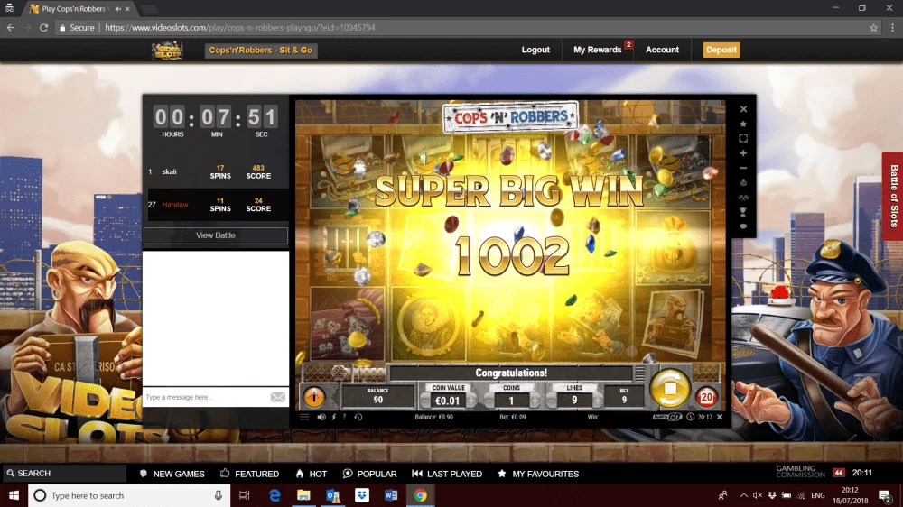Open Dropbox from taskbar

click(x=362, y=495)
